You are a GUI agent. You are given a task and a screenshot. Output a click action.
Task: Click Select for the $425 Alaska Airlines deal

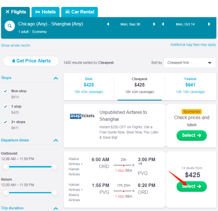point(191,186)
